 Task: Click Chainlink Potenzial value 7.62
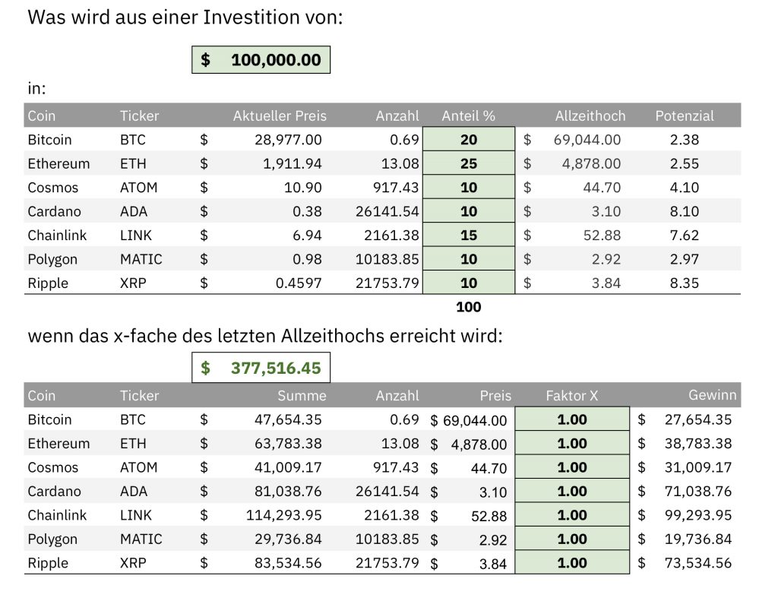[x=685, y=235]
